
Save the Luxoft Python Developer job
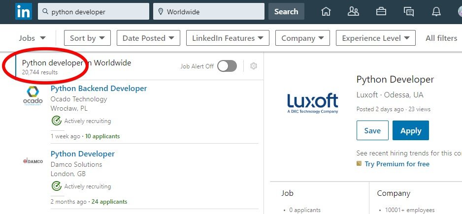372,130
